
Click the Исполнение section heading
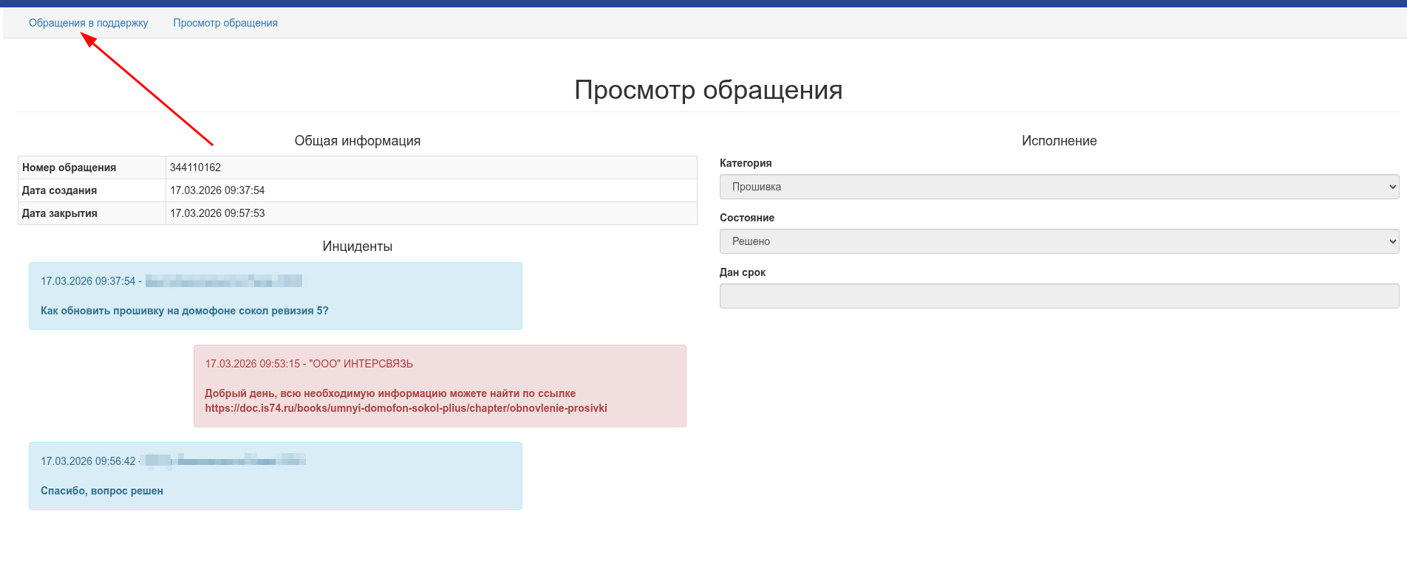point(1058,141)
